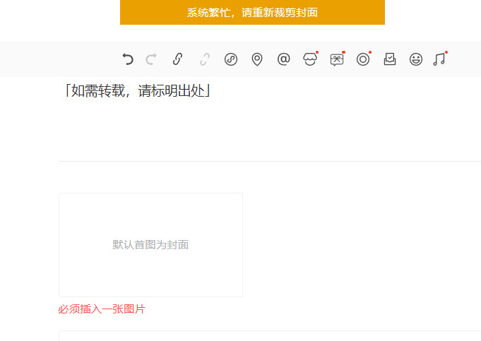Click the gift message bubble icon
The height and width of the screenshot is (341, 481).
click(x=337, y=59)
